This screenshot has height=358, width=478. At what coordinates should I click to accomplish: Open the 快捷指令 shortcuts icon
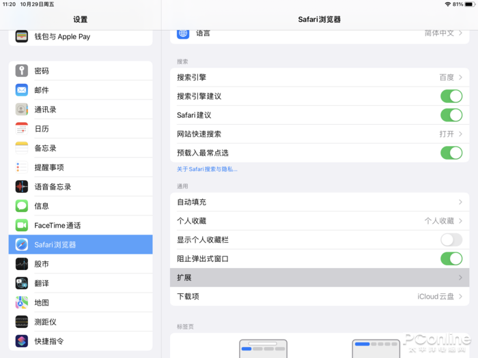22,341
